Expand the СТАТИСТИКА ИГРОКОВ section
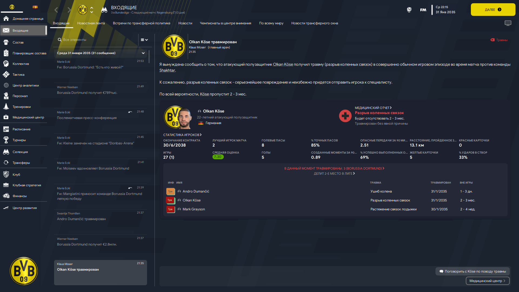 [x=182, y=135]
